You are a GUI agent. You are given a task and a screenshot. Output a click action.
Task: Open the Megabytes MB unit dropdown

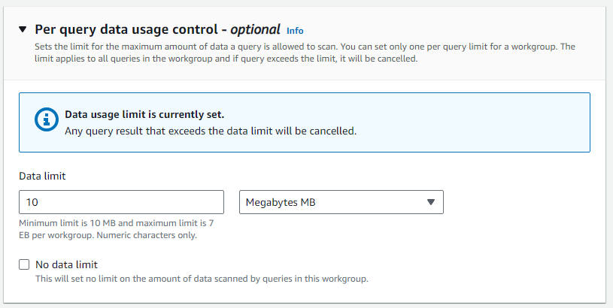coord(341,202)
